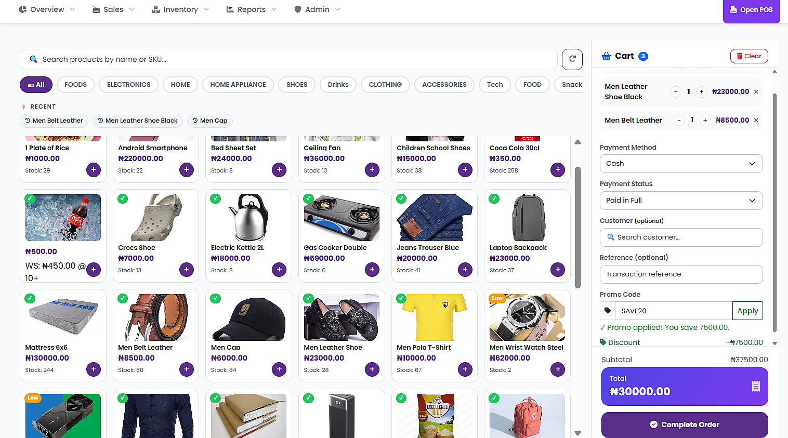Add Children School Shoes to cart

(x=465, y=170)
